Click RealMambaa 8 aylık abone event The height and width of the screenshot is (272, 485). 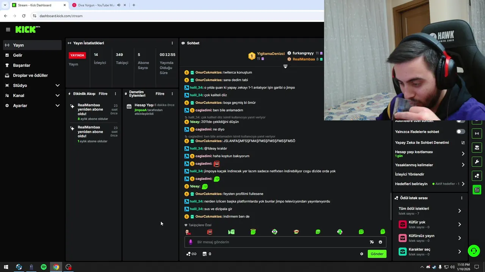click(x=94, y=112)
